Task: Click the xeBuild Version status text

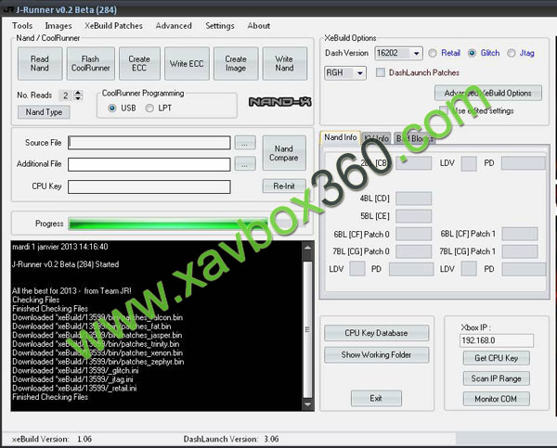Action: pos(52,439)
